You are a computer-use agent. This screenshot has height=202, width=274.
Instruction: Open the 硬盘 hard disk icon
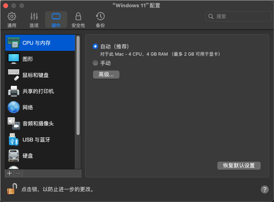[14, 156]
